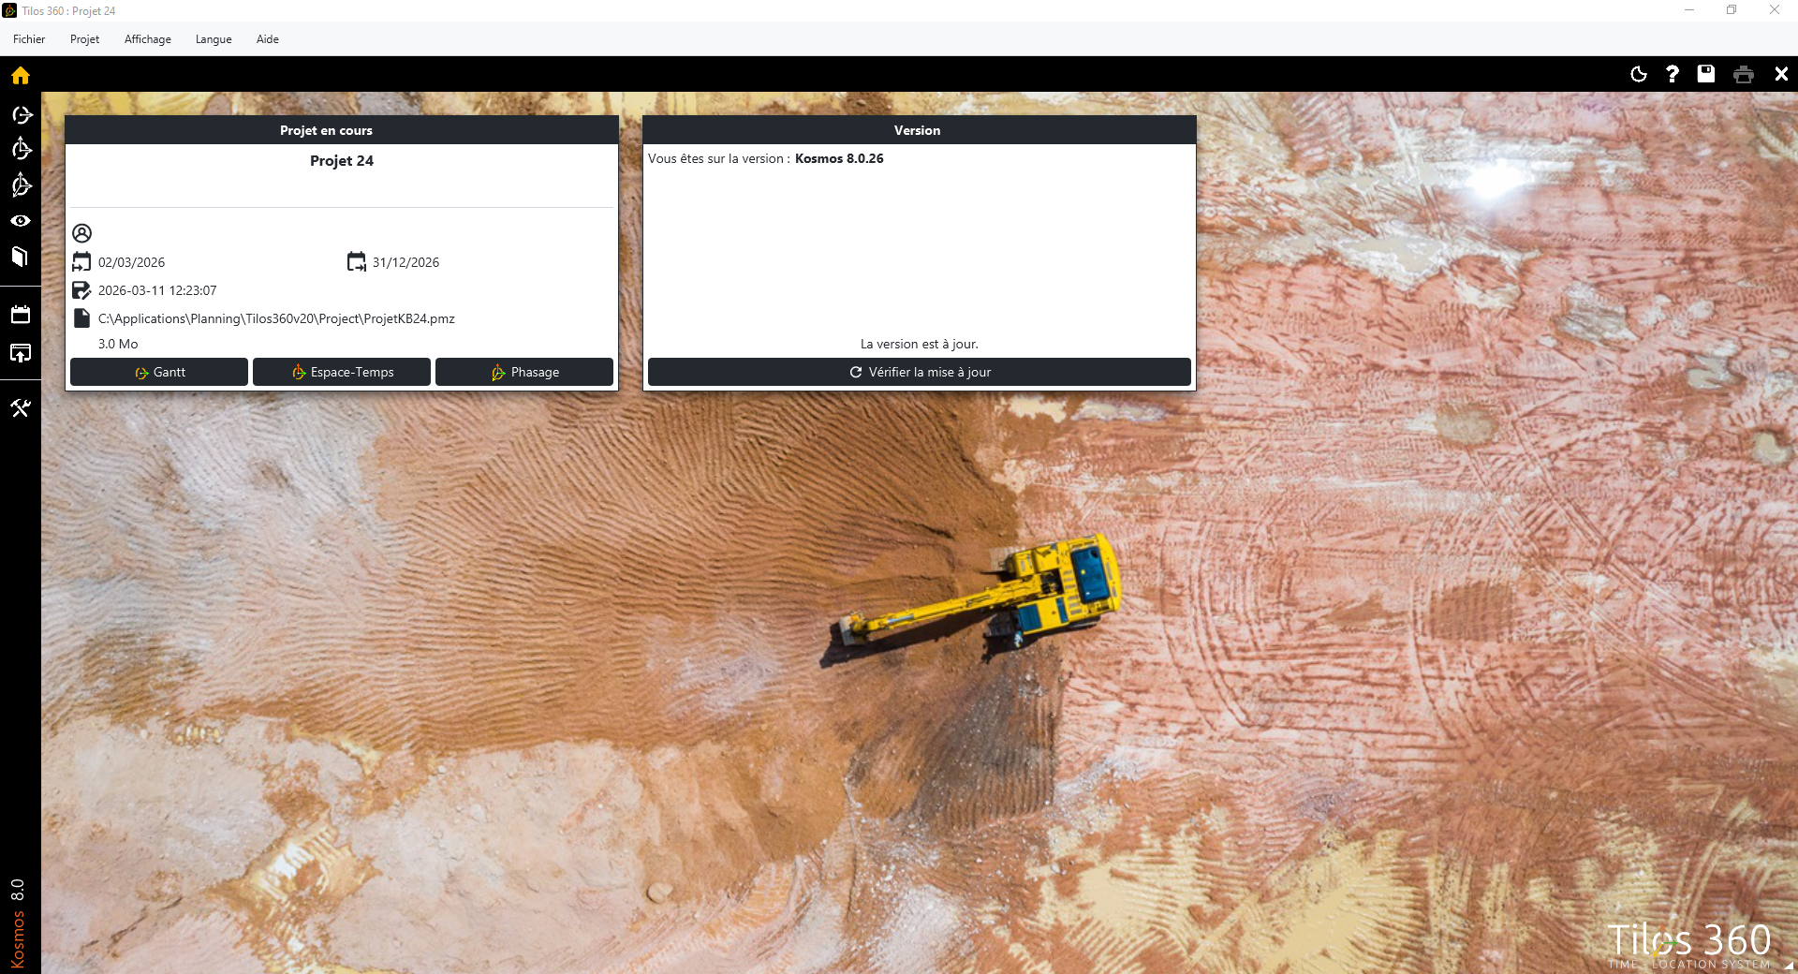Click the Espace-Temps button in project panel
The height and width of the screenshot is (974, 1798).
coord(342,373)
